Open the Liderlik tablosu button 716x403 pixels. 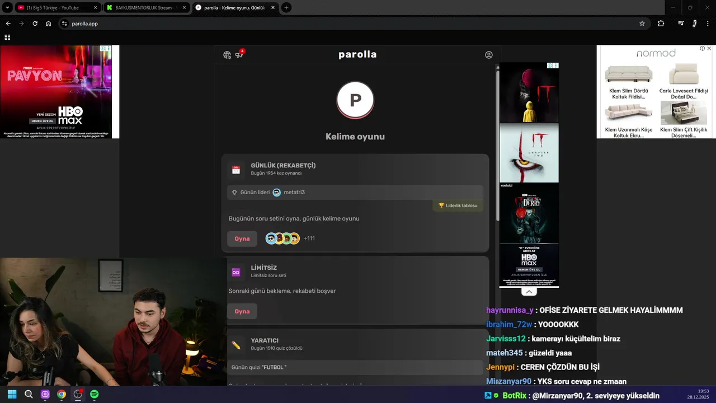pyautogui.click(x=458, y=205)
